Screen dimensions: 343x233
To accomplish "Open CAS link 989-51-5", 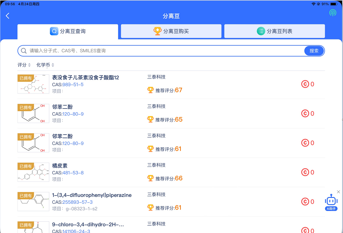I will [73, 84].
